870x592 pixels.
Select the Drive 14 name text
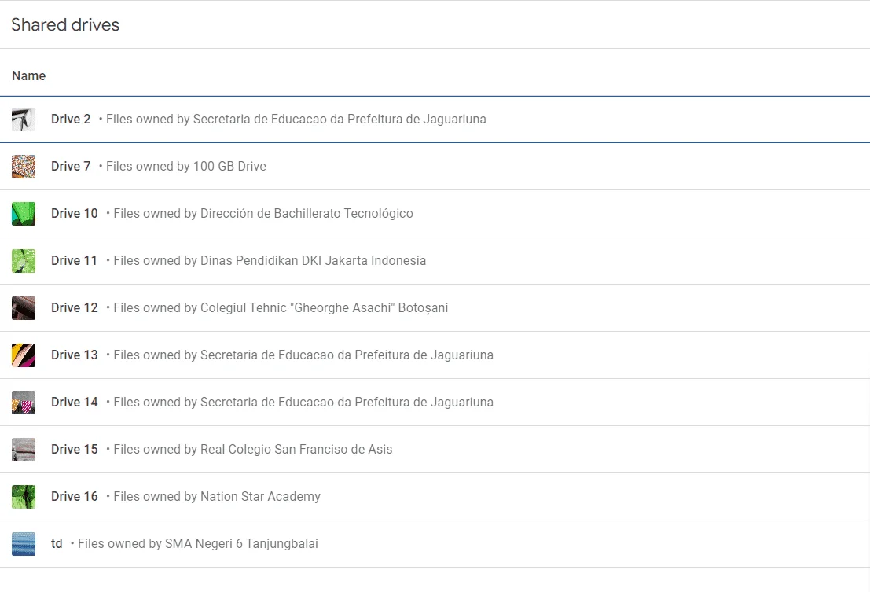click(x=75, y=403)
